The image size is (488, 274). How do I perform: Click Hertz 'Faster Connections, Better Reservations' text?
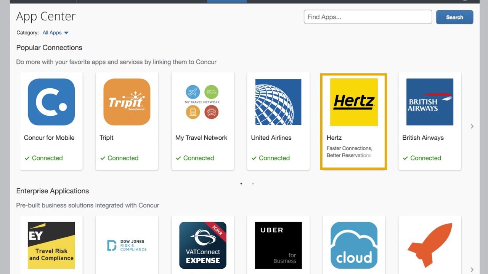(350, 152)
